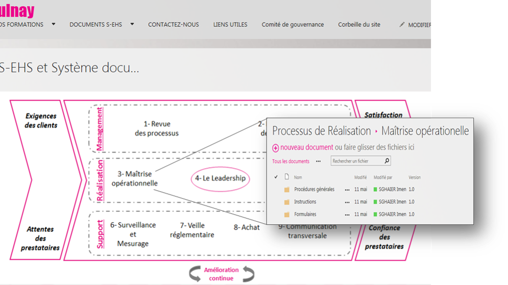Click the green presence icon beside first SGHAIER Imen

tap(375, 190)
